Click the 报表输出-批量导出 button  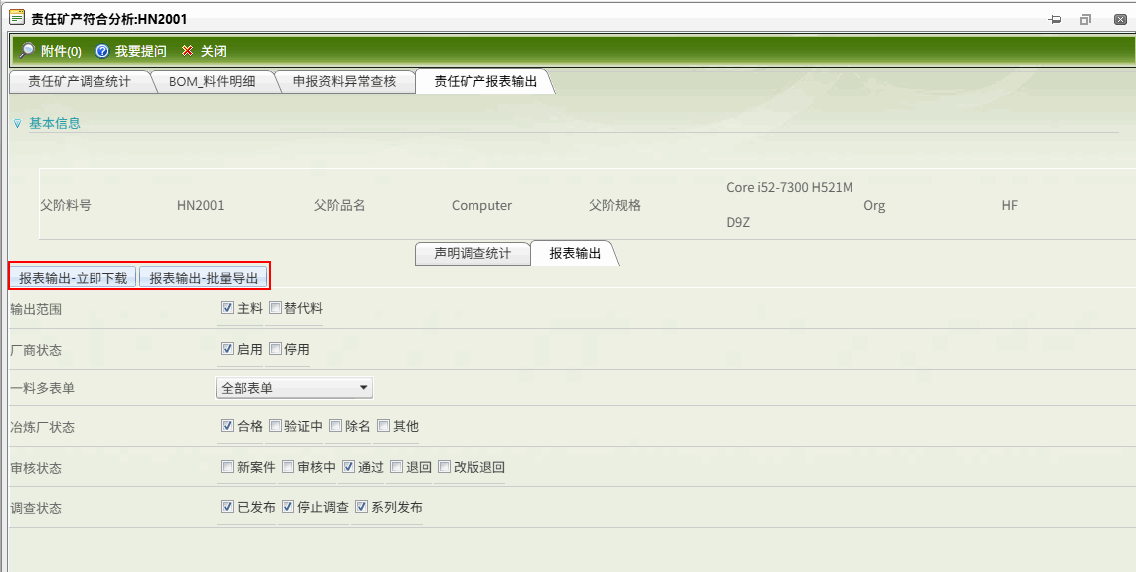tap(203, 278)
